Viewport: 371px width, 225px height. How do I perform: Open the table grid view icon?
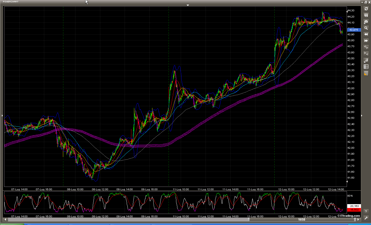366,67
